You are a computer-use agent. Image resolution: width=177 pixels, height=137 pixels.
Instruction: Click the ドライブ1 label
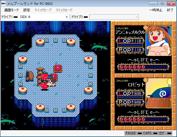(7, 17)
